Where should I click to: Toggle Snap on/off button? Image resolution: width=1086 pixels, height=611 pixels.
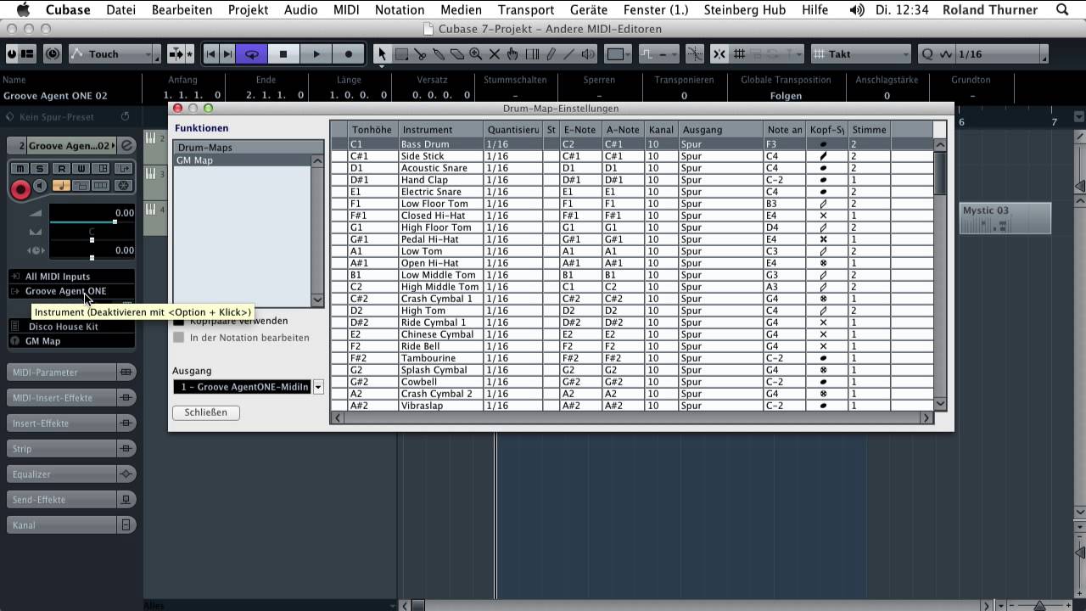719,54
